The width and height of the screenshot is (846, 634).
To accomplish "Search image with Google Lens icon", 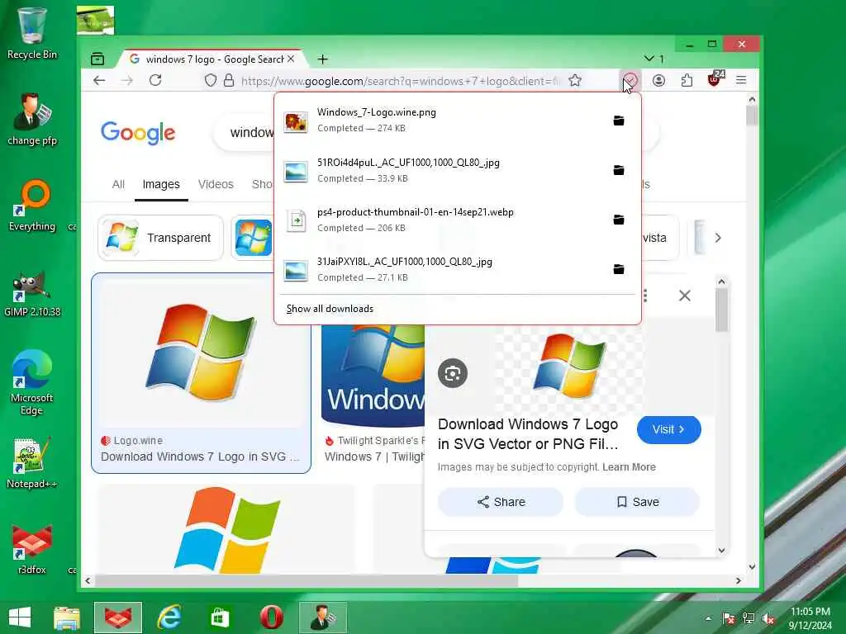I will pyautogui.click(x=453, y=373).
